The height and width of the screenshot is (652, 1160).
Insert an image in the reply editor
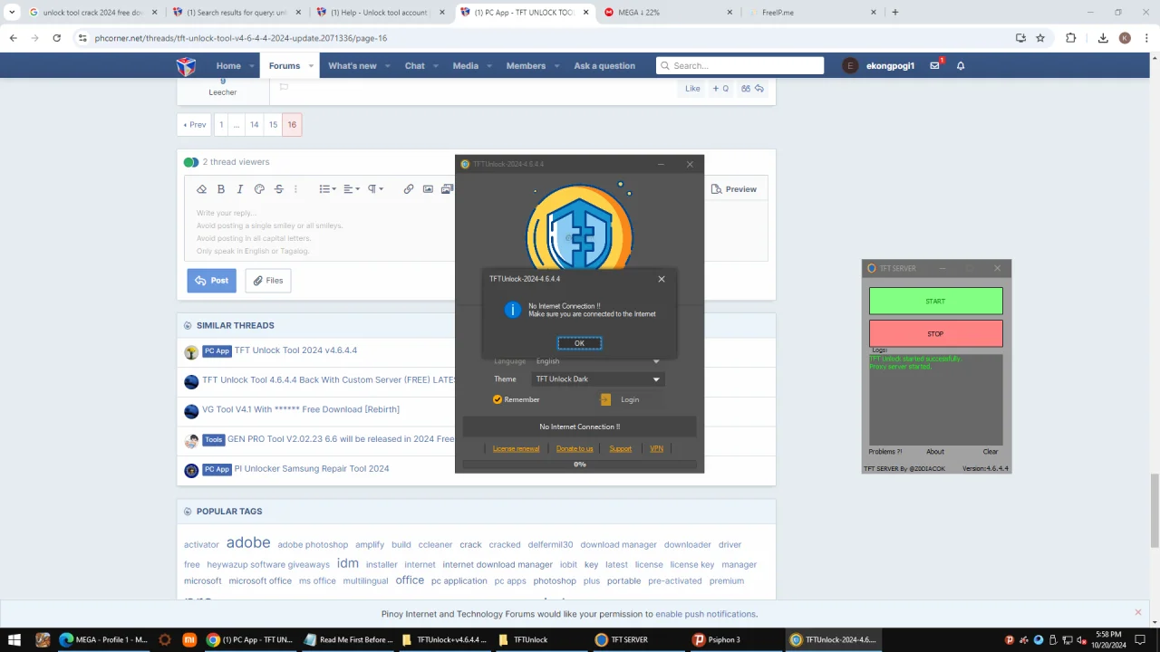(428, 189)
